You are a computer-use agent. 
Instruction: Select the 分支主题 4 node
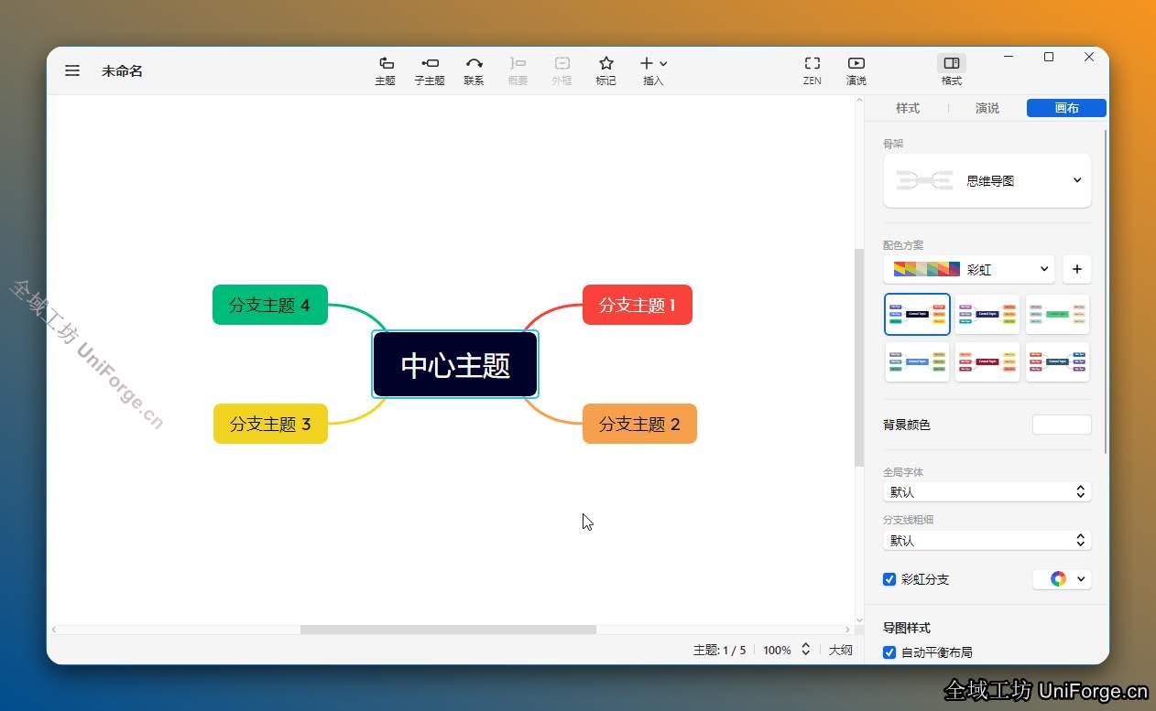coord(269,305)
